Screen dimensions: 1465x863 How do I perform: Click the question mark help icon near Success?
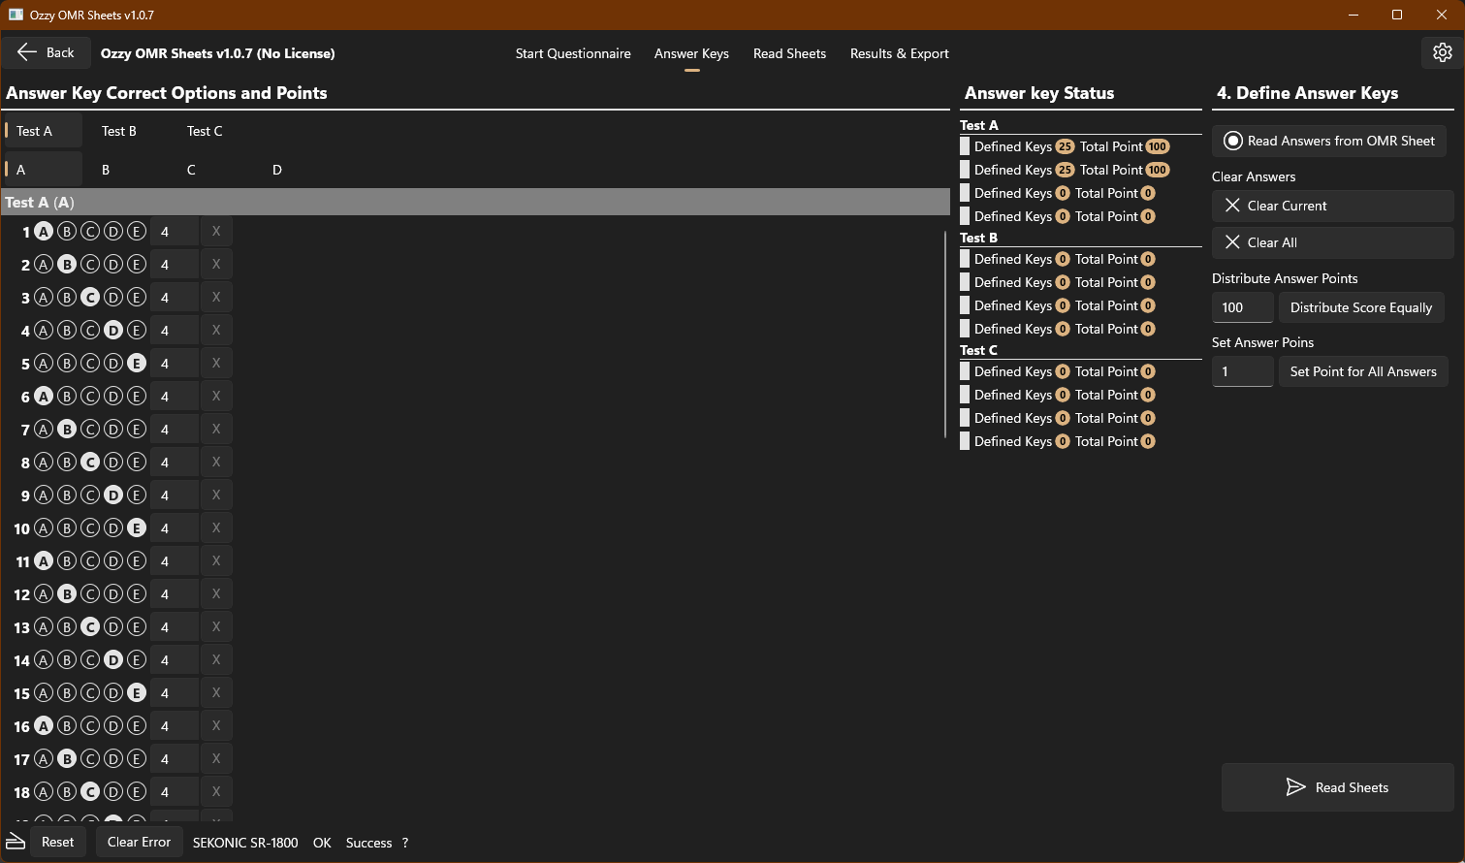point(405,843)
